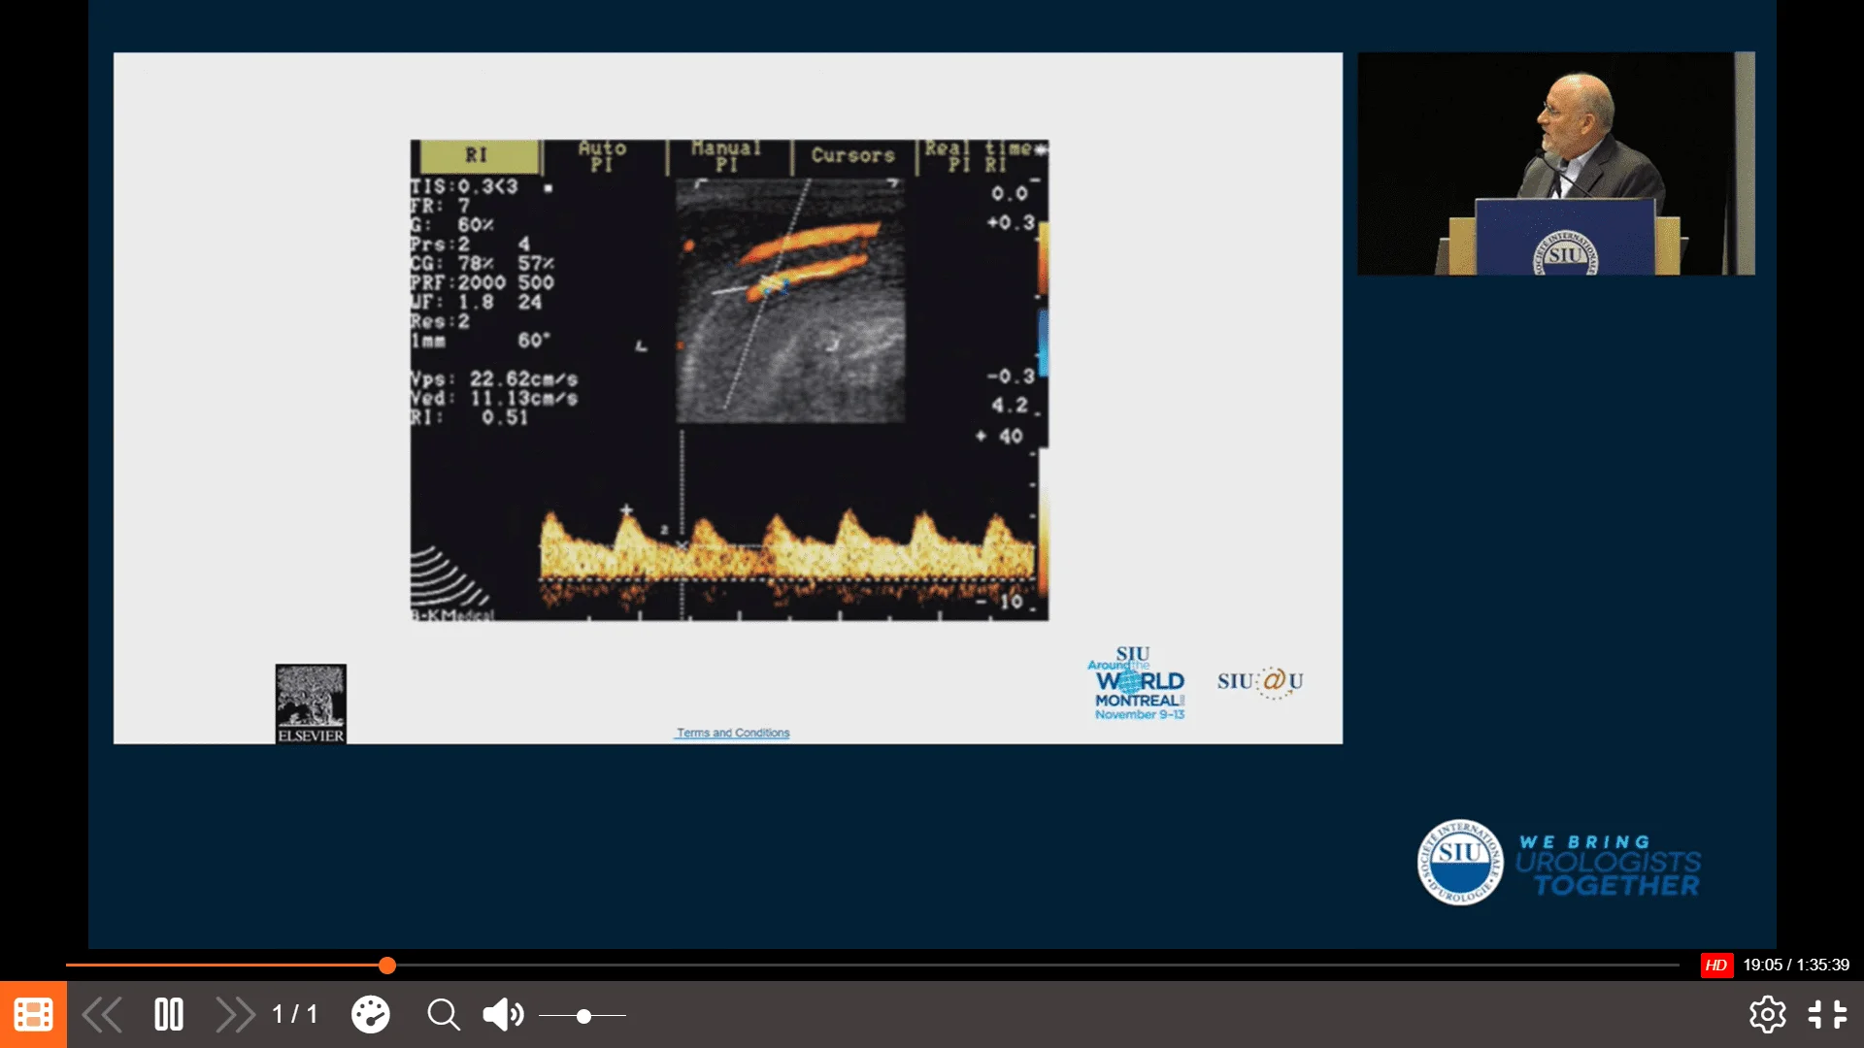Open the slide grid thumbnails view
This screenshot has width=1864, height=1048.
point(33,1014)
